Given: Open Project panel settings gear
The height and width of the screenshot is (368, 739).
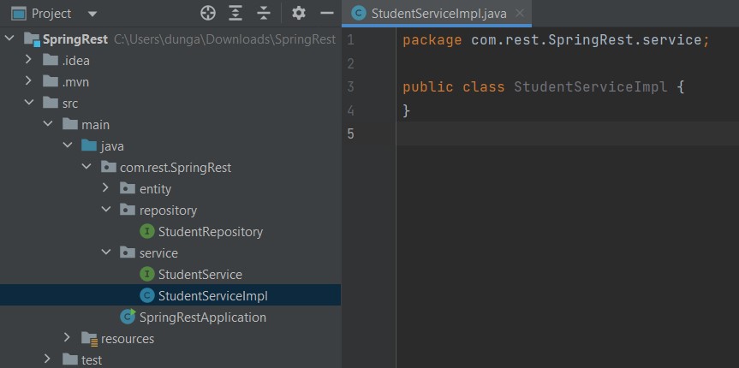Looking at the screenshot, I should click(298, 13).
